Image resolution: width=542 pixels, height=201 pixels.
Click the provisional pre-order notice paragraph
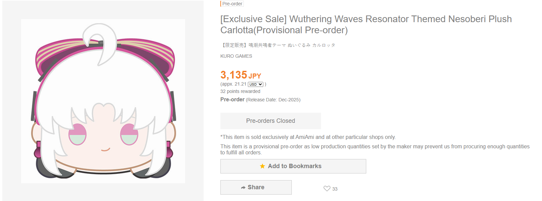click(x=375, y=149)
